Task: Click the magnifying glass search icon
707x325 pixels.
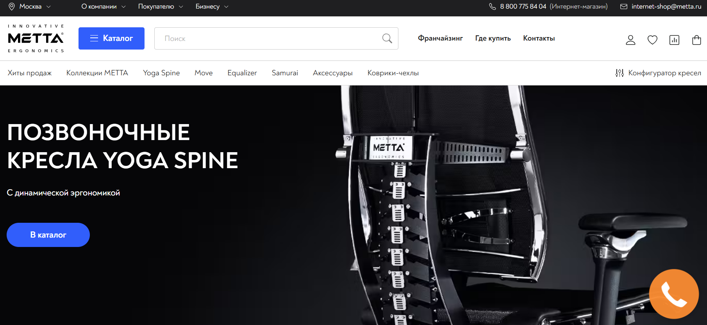Action: (x=387, y=38)
